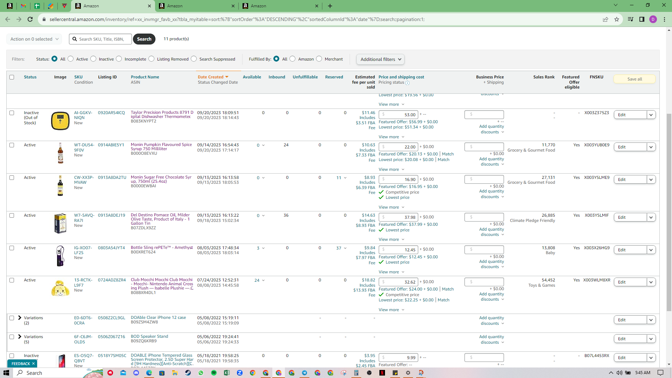Switch to the third Amazon tab

click(280, 6)
